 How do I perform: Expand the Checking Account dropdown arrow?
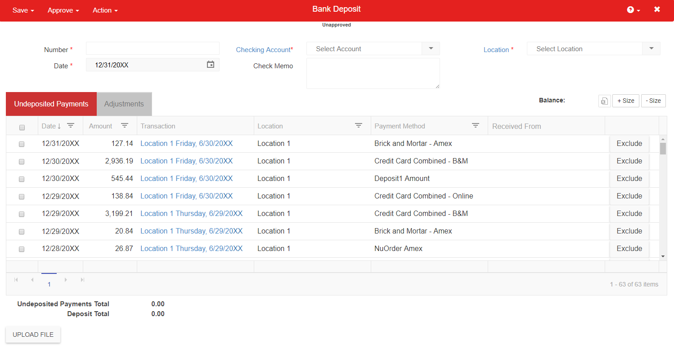point(431,48)
